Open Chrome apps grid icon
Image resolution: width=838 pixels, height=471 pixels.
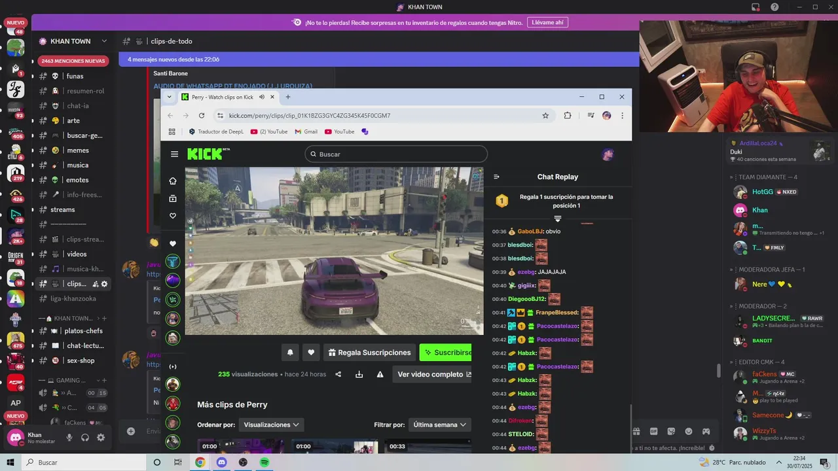coord(172,131)
